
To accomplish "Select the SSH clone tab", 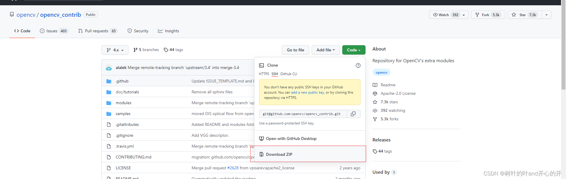I will click(275, 74).
